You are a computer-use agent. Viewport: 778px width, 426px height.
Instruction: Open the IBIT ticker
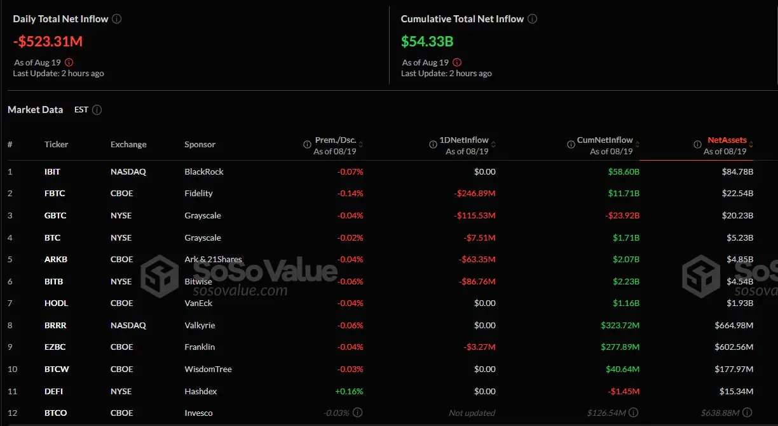(x=53, y=172)
